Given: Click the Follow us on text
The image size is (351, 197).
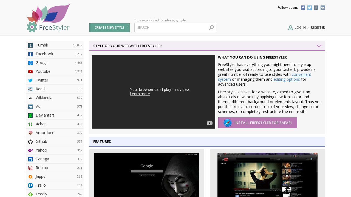Looking at the screenshot, I should tap(288, 8).
